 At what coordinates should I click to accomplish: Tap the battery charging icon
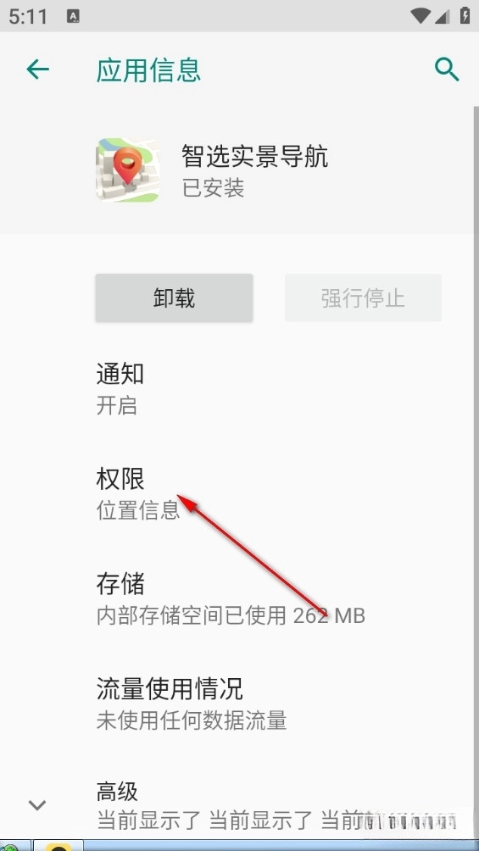(x=465, y=16)
